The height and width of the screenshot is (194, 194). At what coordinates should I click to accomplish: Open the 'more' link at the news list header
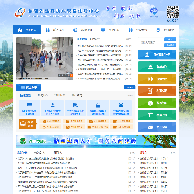click(129, 39)
